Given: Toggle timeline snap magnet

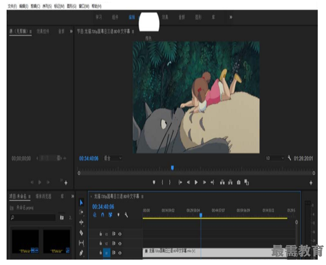Looking at the screenshot, I should point(102,215).
